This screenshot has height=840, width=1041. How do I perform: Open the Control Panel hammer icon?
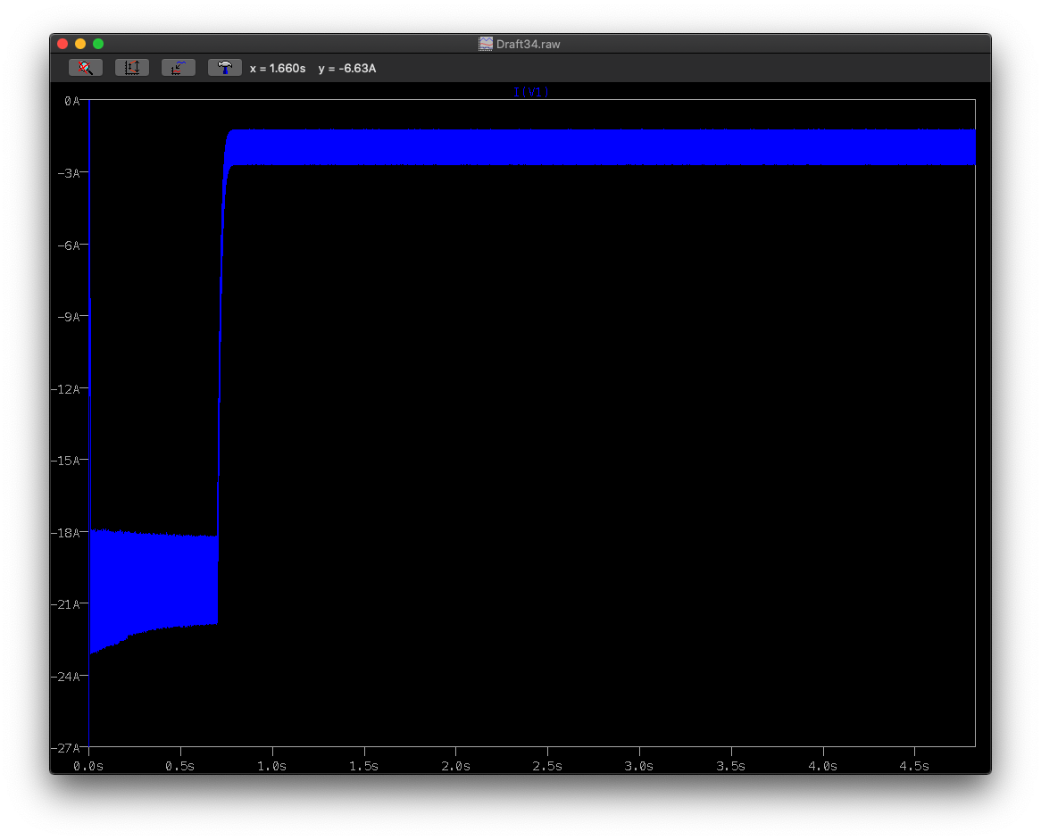(x=224, y=68)
